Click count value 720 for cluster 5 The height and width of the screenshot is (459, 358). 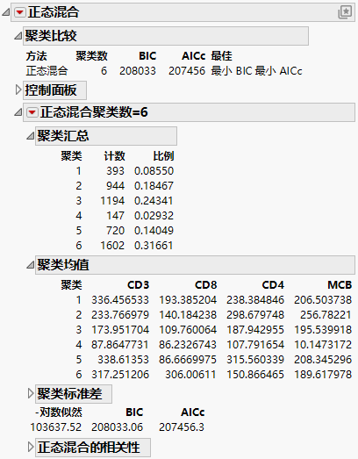(x=115, y=231)
